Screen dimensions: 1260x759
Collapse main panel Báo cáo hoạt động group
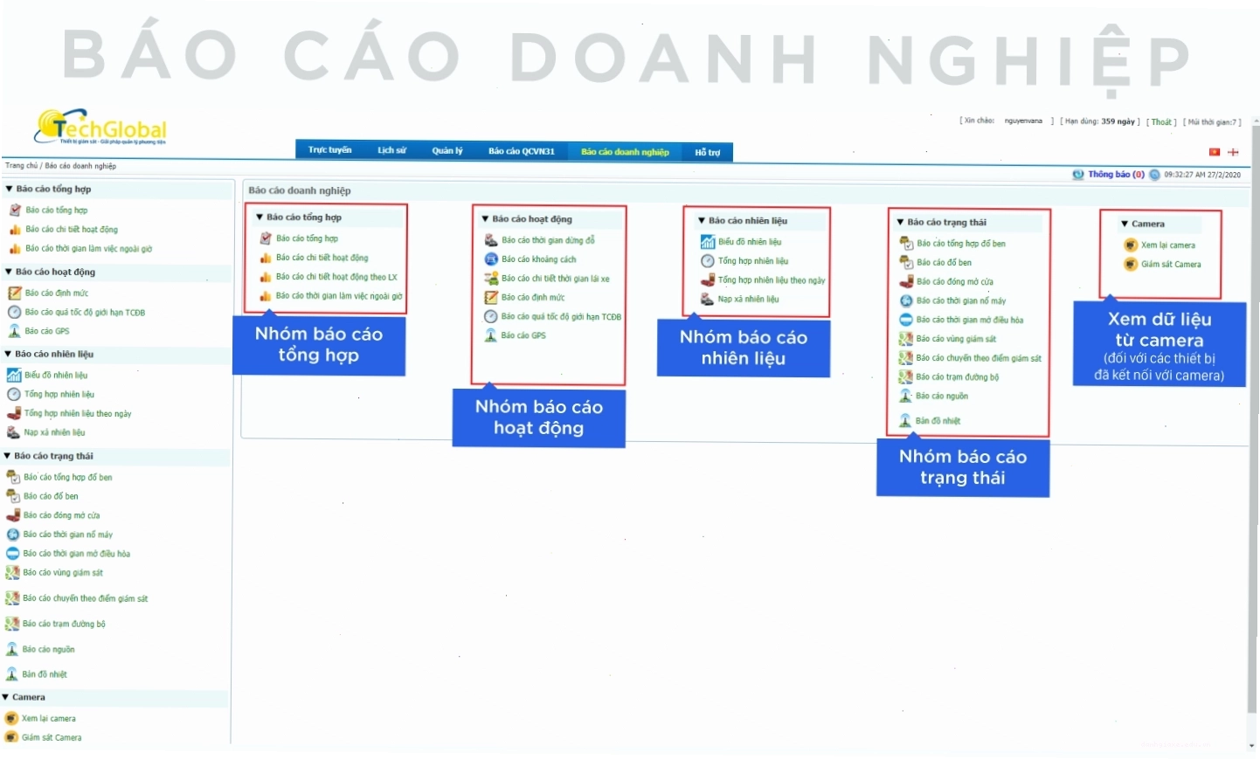coord(485,219)
